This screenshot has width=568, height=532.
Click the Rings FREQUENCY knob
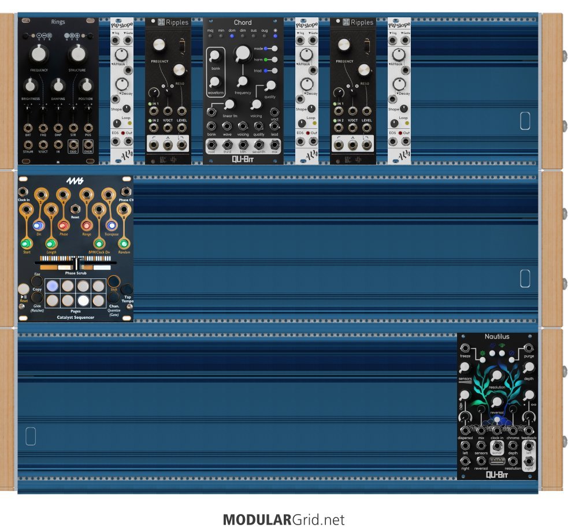point(38,54)
